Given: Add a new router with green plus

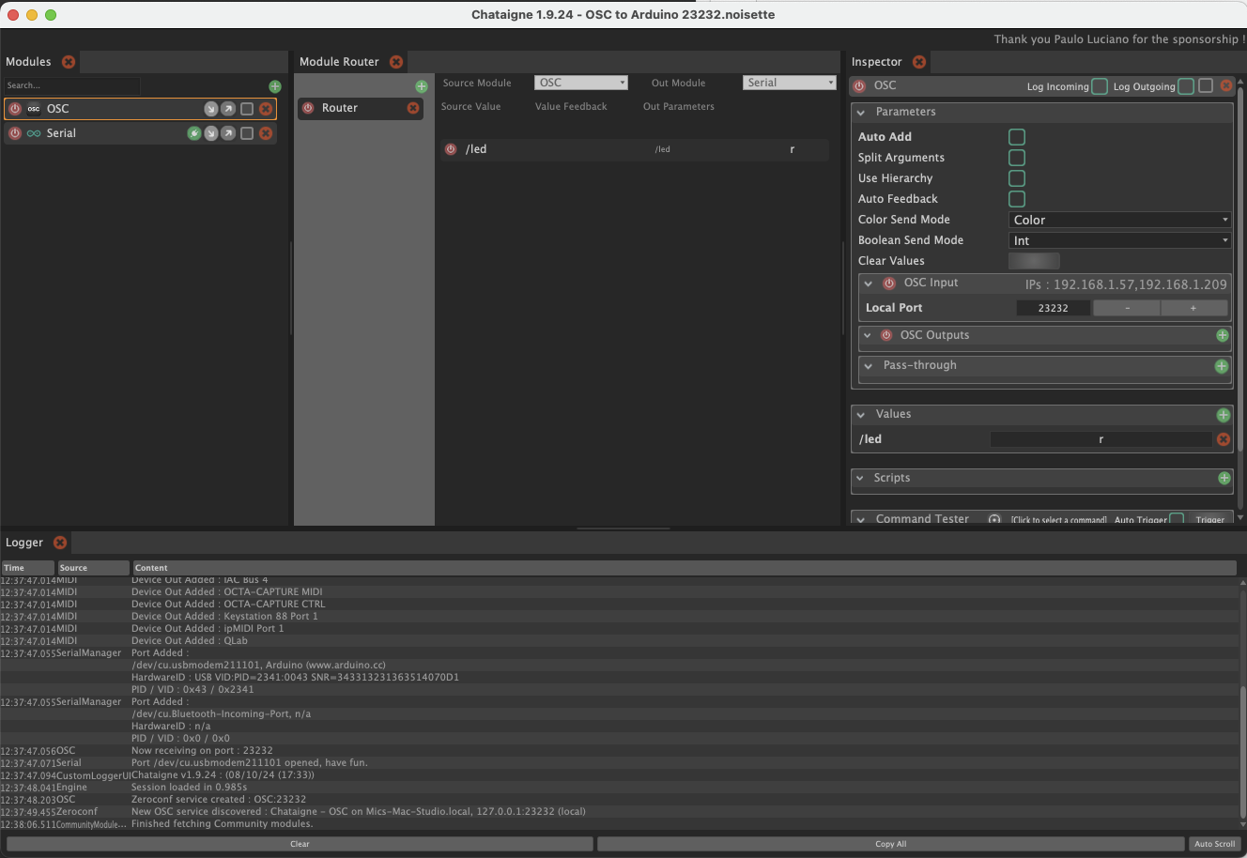Looking at the screenshot, I should pyautogui.click(x=422, y=86).
